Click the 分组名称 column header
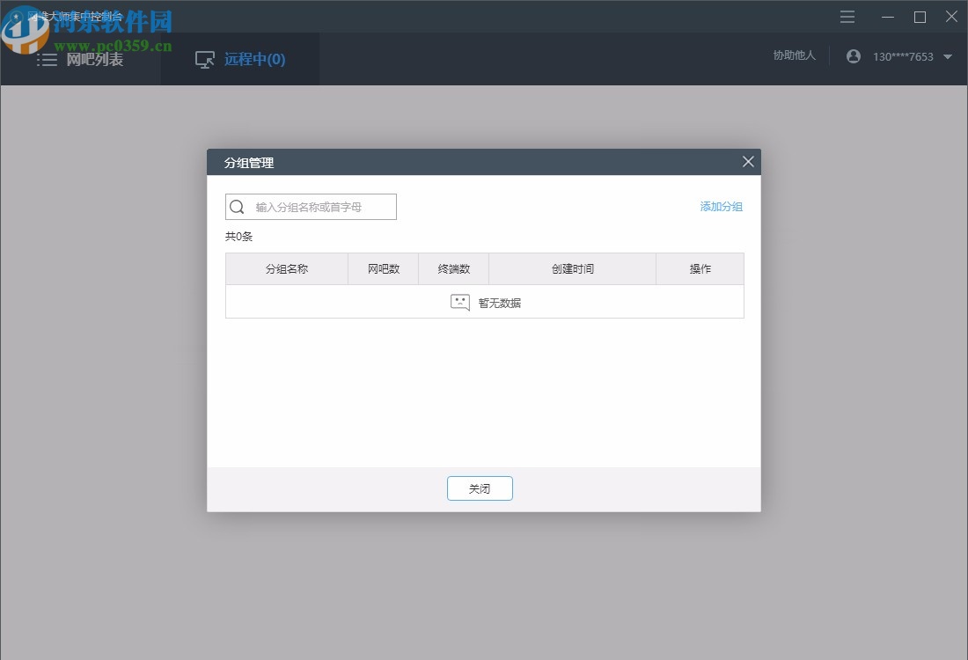The width and height of the screenshot is (968, 660). click(x=286, y=268)
